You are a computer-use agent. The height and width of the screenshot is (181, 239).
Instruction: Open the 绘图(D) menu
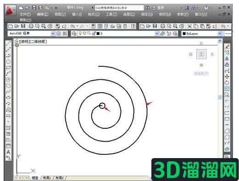tap(129, 14)
